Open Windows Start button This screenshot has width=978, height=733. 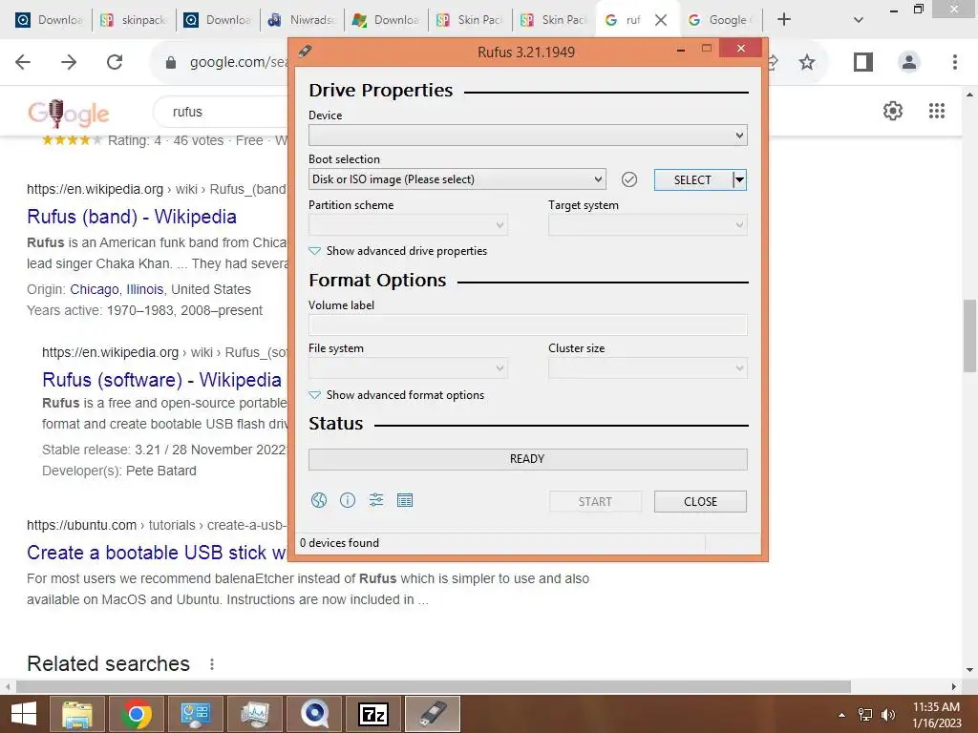click(24, 714)
